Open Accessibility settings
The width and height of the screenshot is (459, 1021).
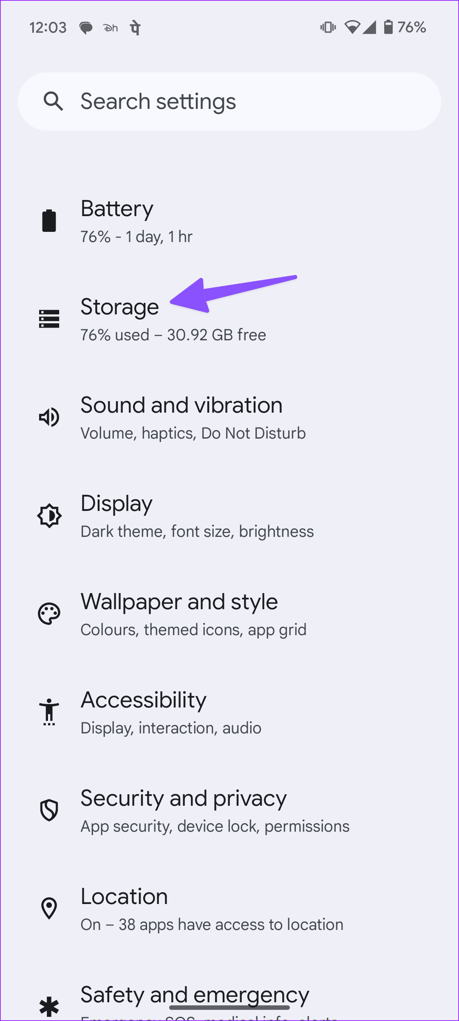pyautogui.click(x=171, y=713)
